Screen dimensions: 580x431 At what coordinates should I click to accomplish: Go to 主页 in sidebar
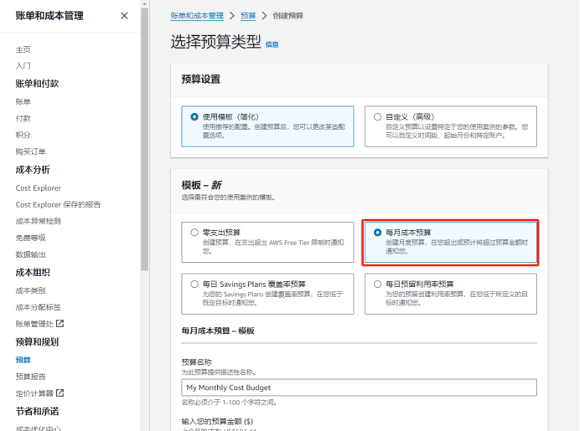[x=23, y=49]
